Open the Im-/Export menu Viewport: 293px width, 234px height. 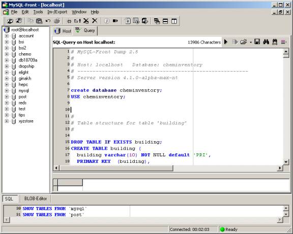pos(57,12)
